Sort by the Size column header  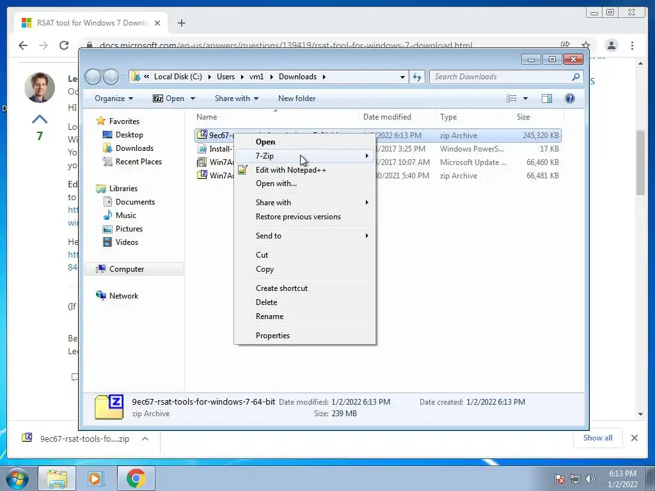click(538, 117)
